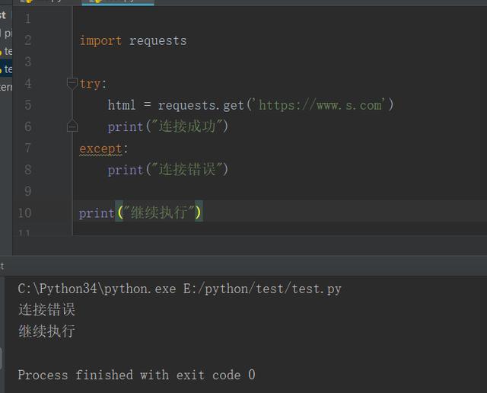
Task: Click the string "继续执行" on line 10
Action: (159, 212)
